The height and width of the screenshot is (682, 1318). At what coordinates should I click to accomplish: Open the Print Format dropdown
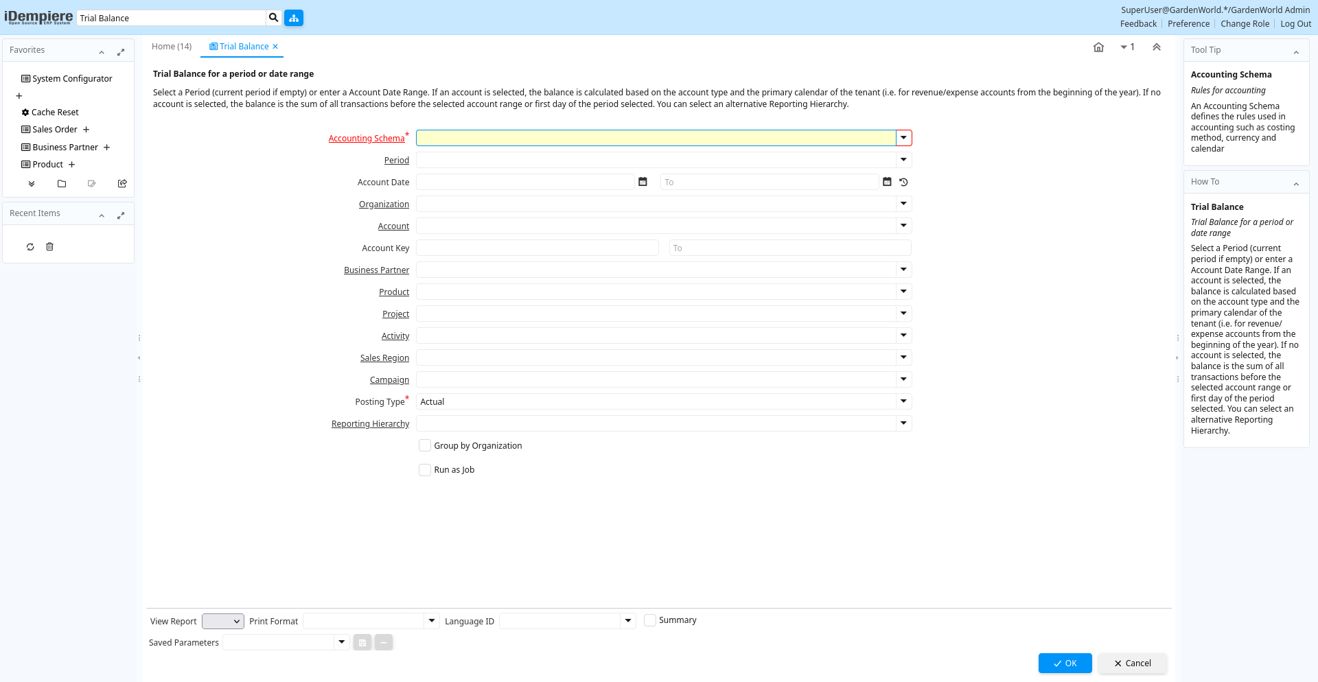point(432,621)
